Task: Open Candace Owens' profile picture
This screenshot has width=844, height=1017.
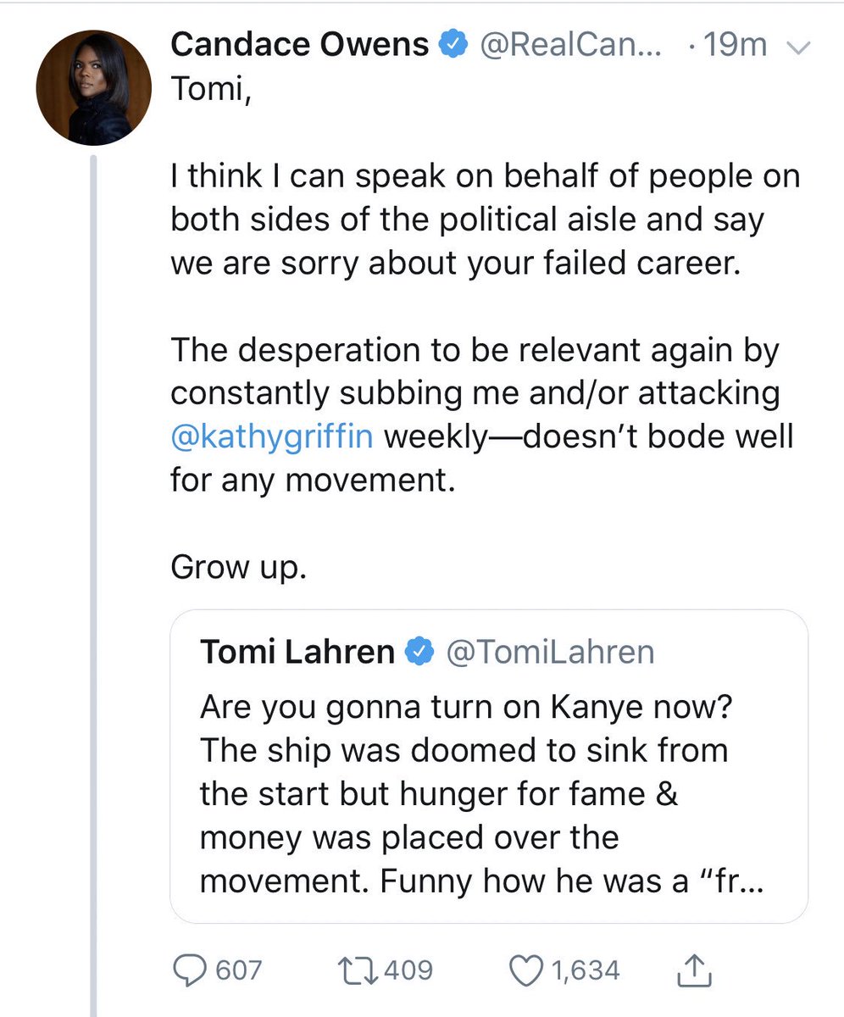Action: (x=93, y=88)
